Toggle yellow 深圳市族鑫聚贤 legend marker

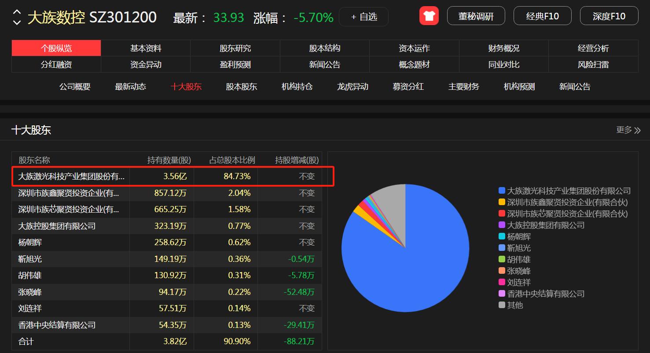[x=502, y=202]
